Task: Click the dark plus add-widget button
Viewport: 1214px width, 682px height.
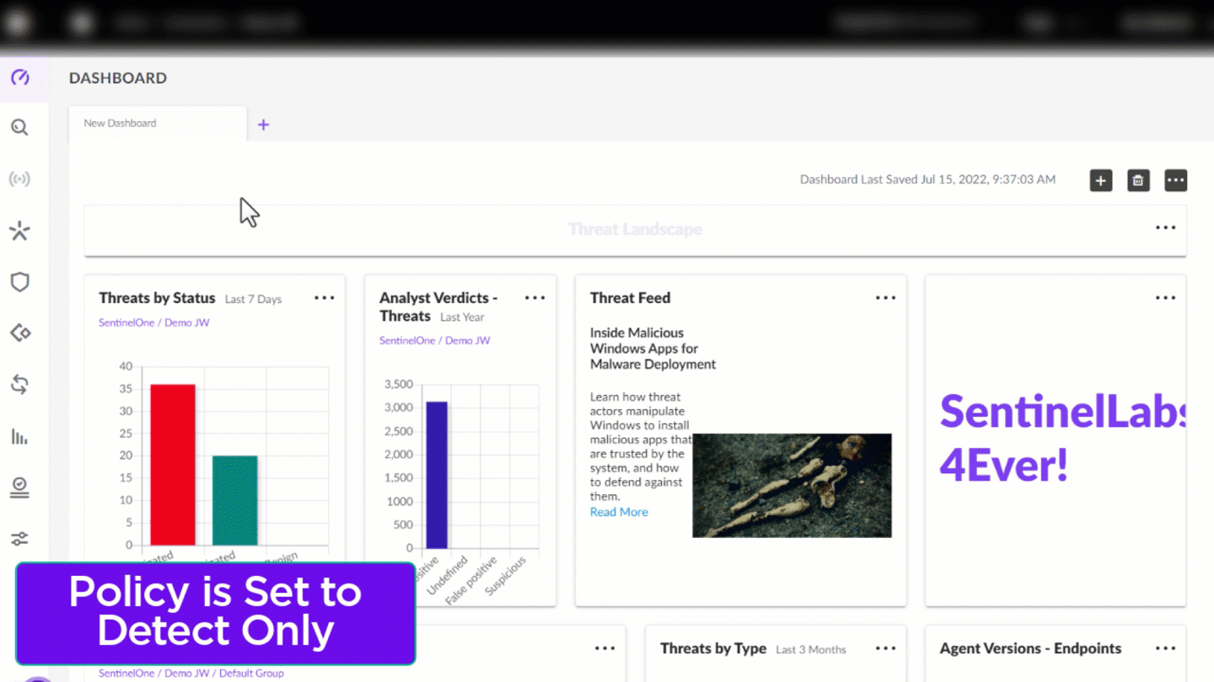Action: [1101, 180]
